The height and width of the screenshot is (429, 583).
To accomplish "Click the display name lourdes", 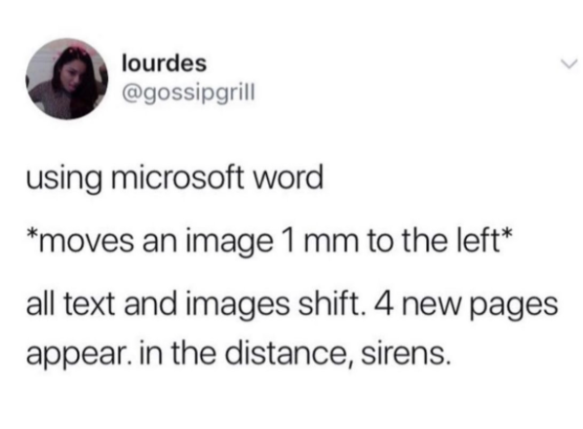I will click(x=164, y=63).
